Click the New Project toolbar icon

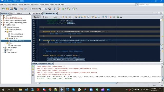pyautogui.click(x=7, y=9)
